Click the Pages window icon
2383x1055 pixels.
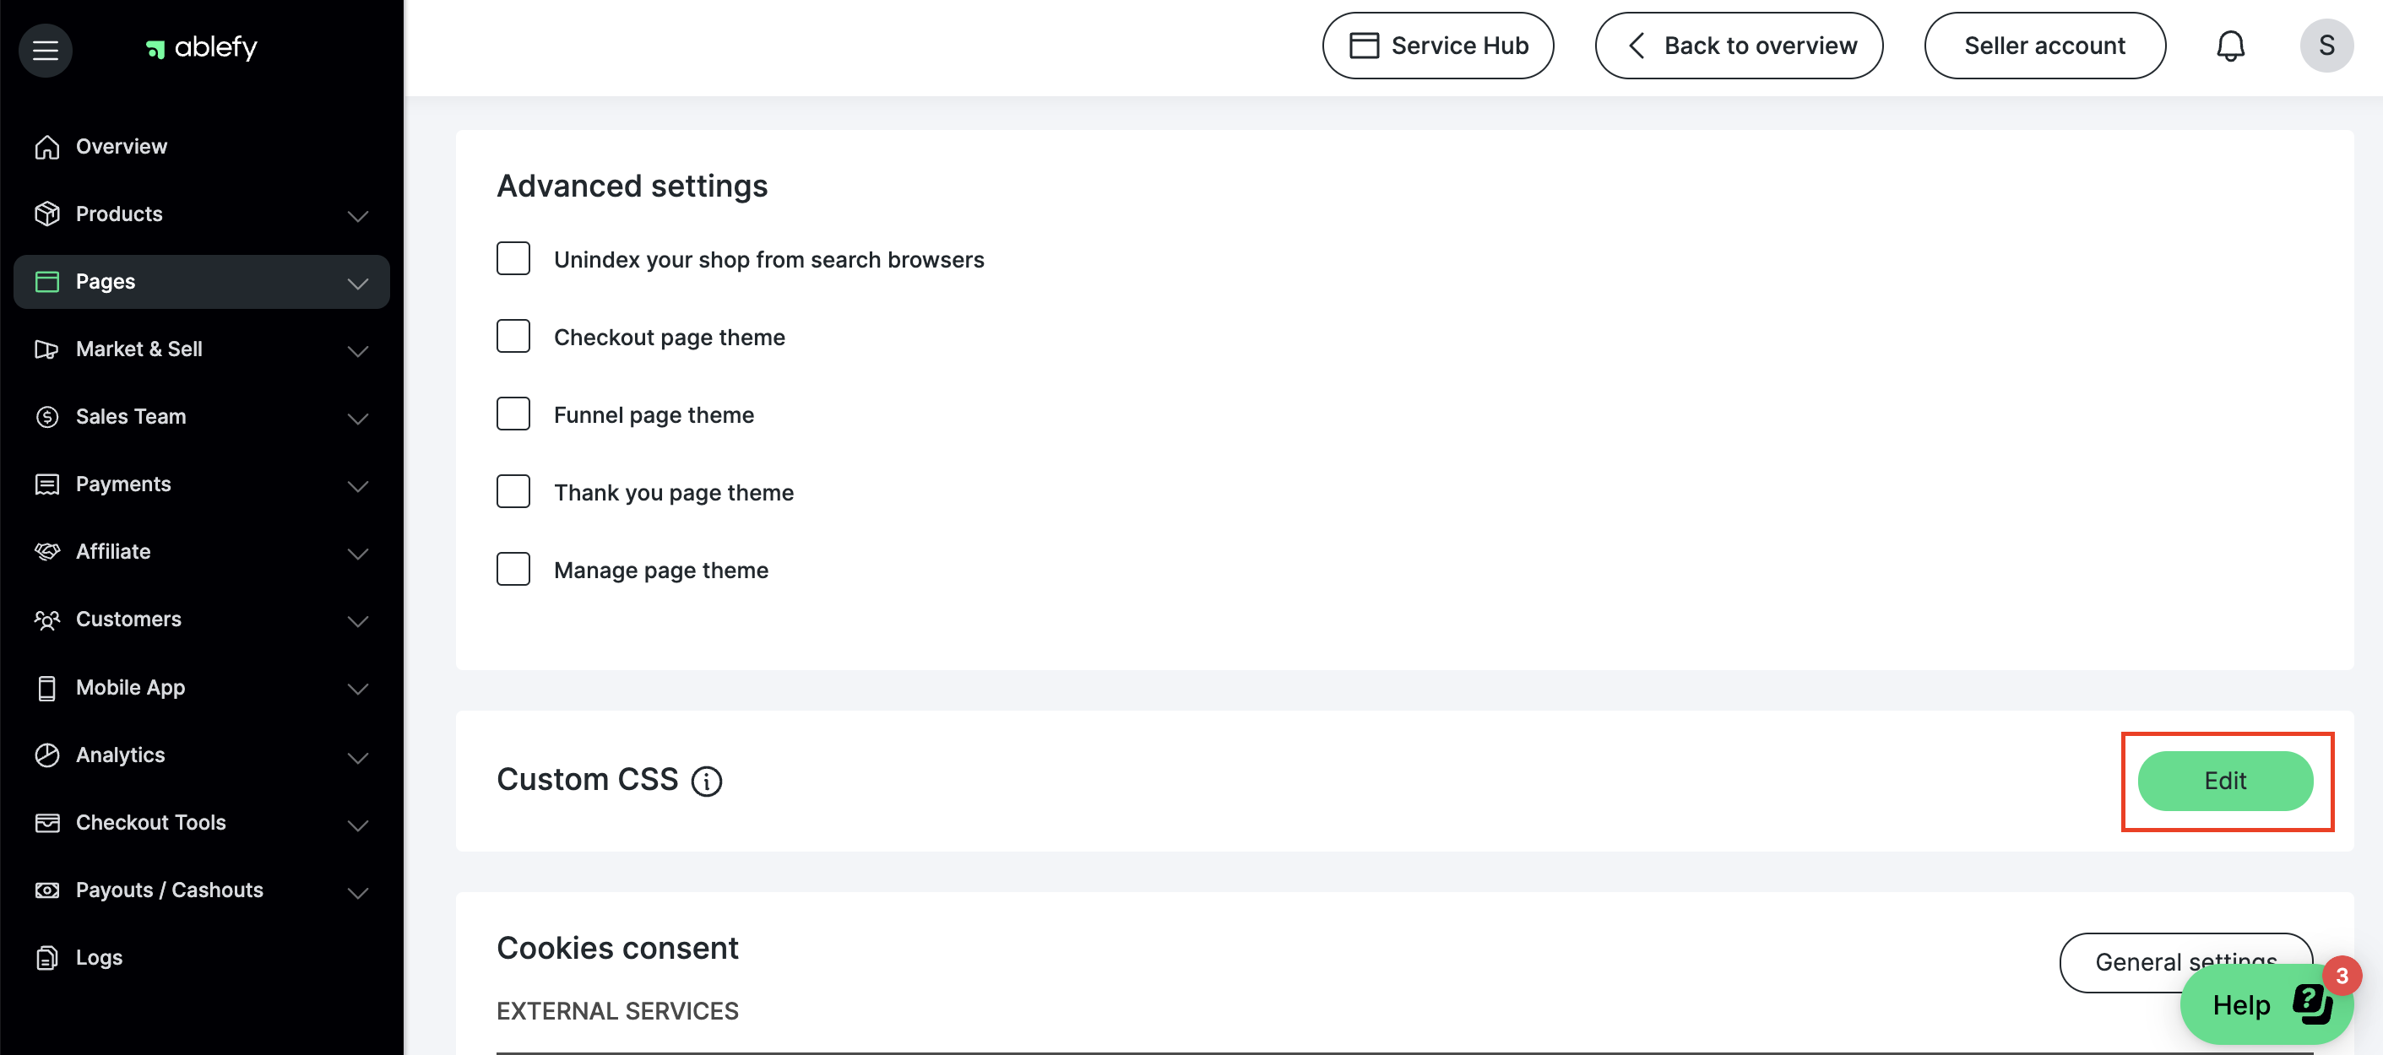coord(47,281)
